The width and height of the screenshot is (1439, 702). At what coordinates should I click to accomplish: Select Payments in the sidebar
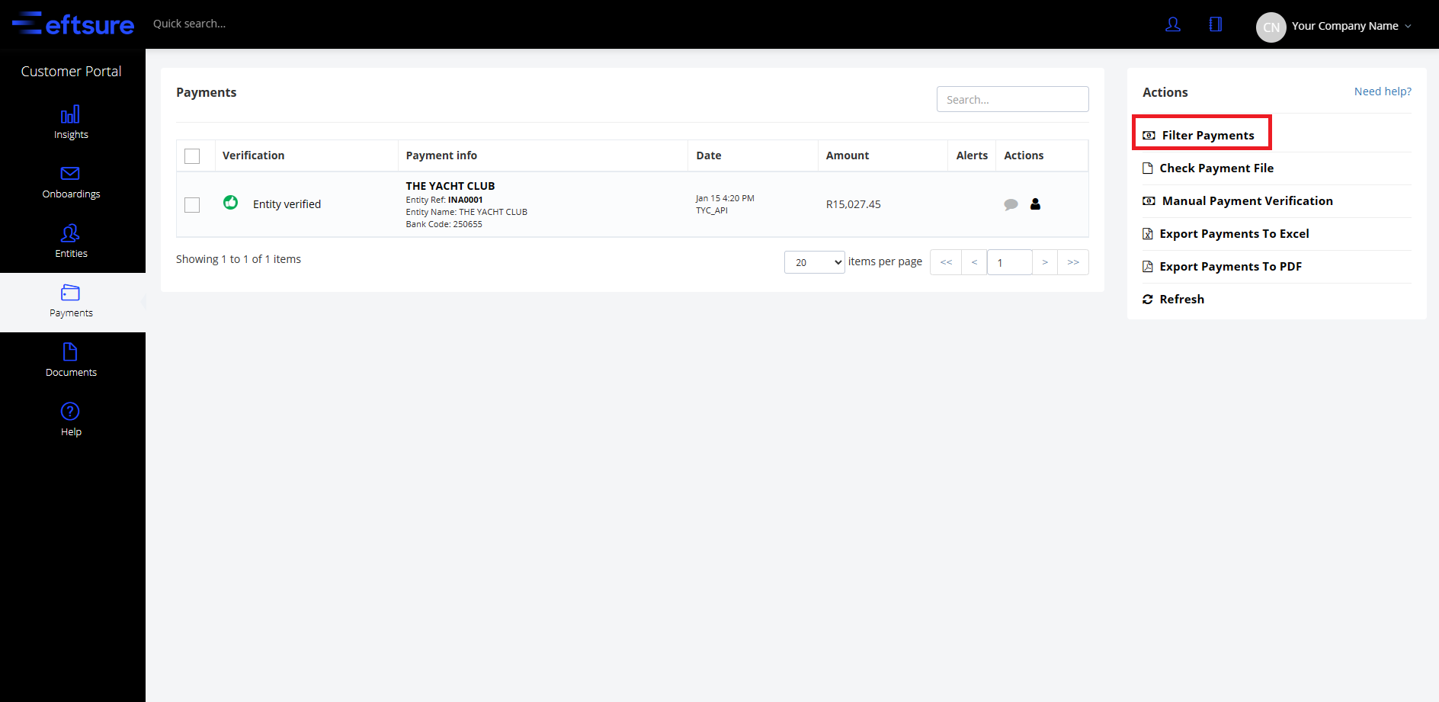[71, 302]
